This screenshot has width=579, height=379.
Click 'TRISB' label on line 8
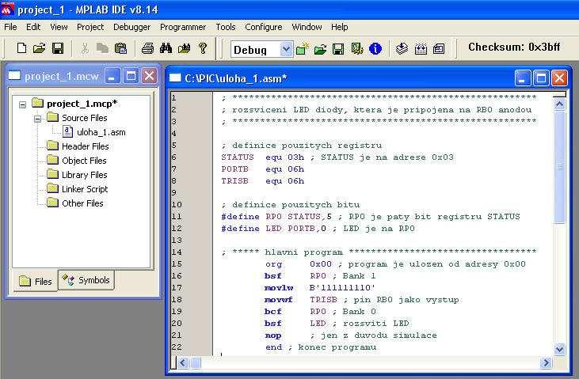coord(235,181)
